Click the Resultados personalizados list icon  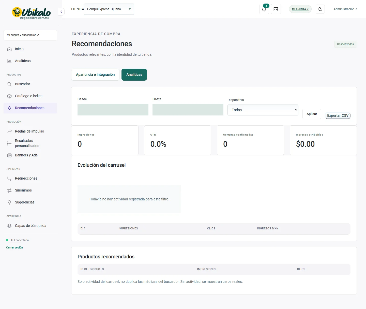coord(9,143)
